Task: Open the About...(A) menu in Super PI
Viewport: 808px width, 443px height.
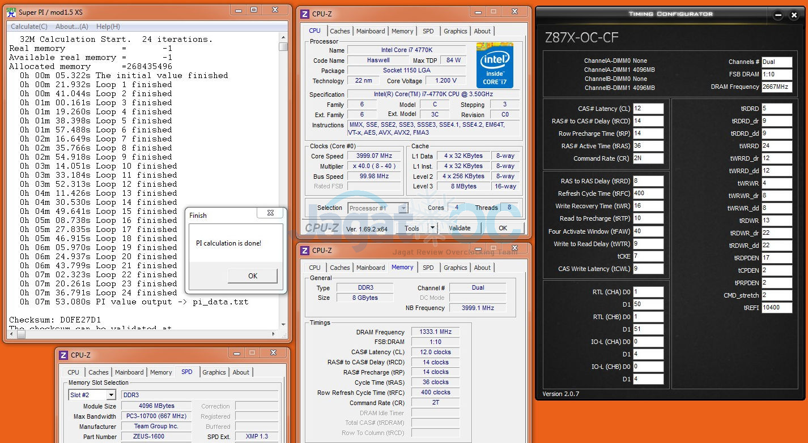Action: click(72, 27)
